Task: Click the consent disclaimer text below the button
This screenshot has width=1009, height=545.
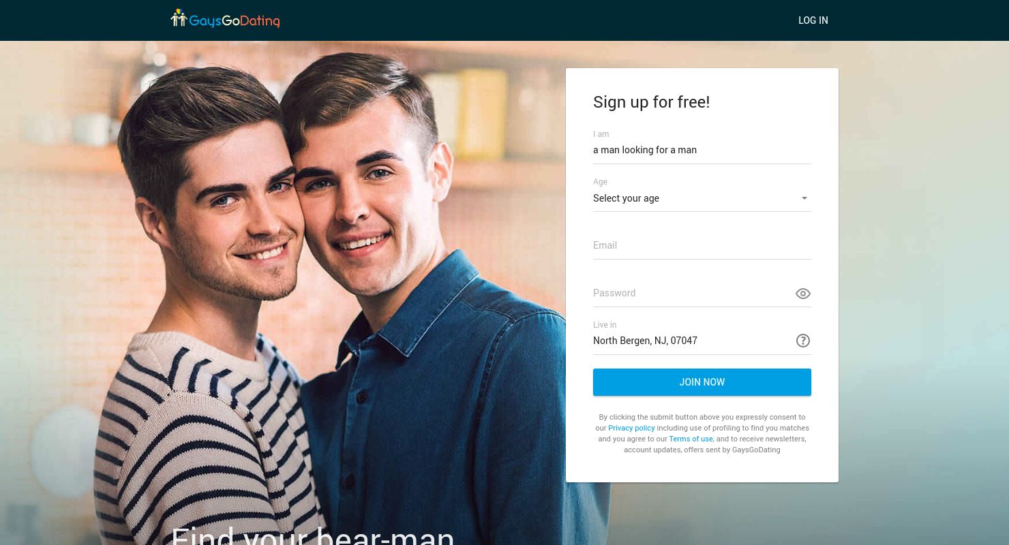Action: [x=702, y=433]
